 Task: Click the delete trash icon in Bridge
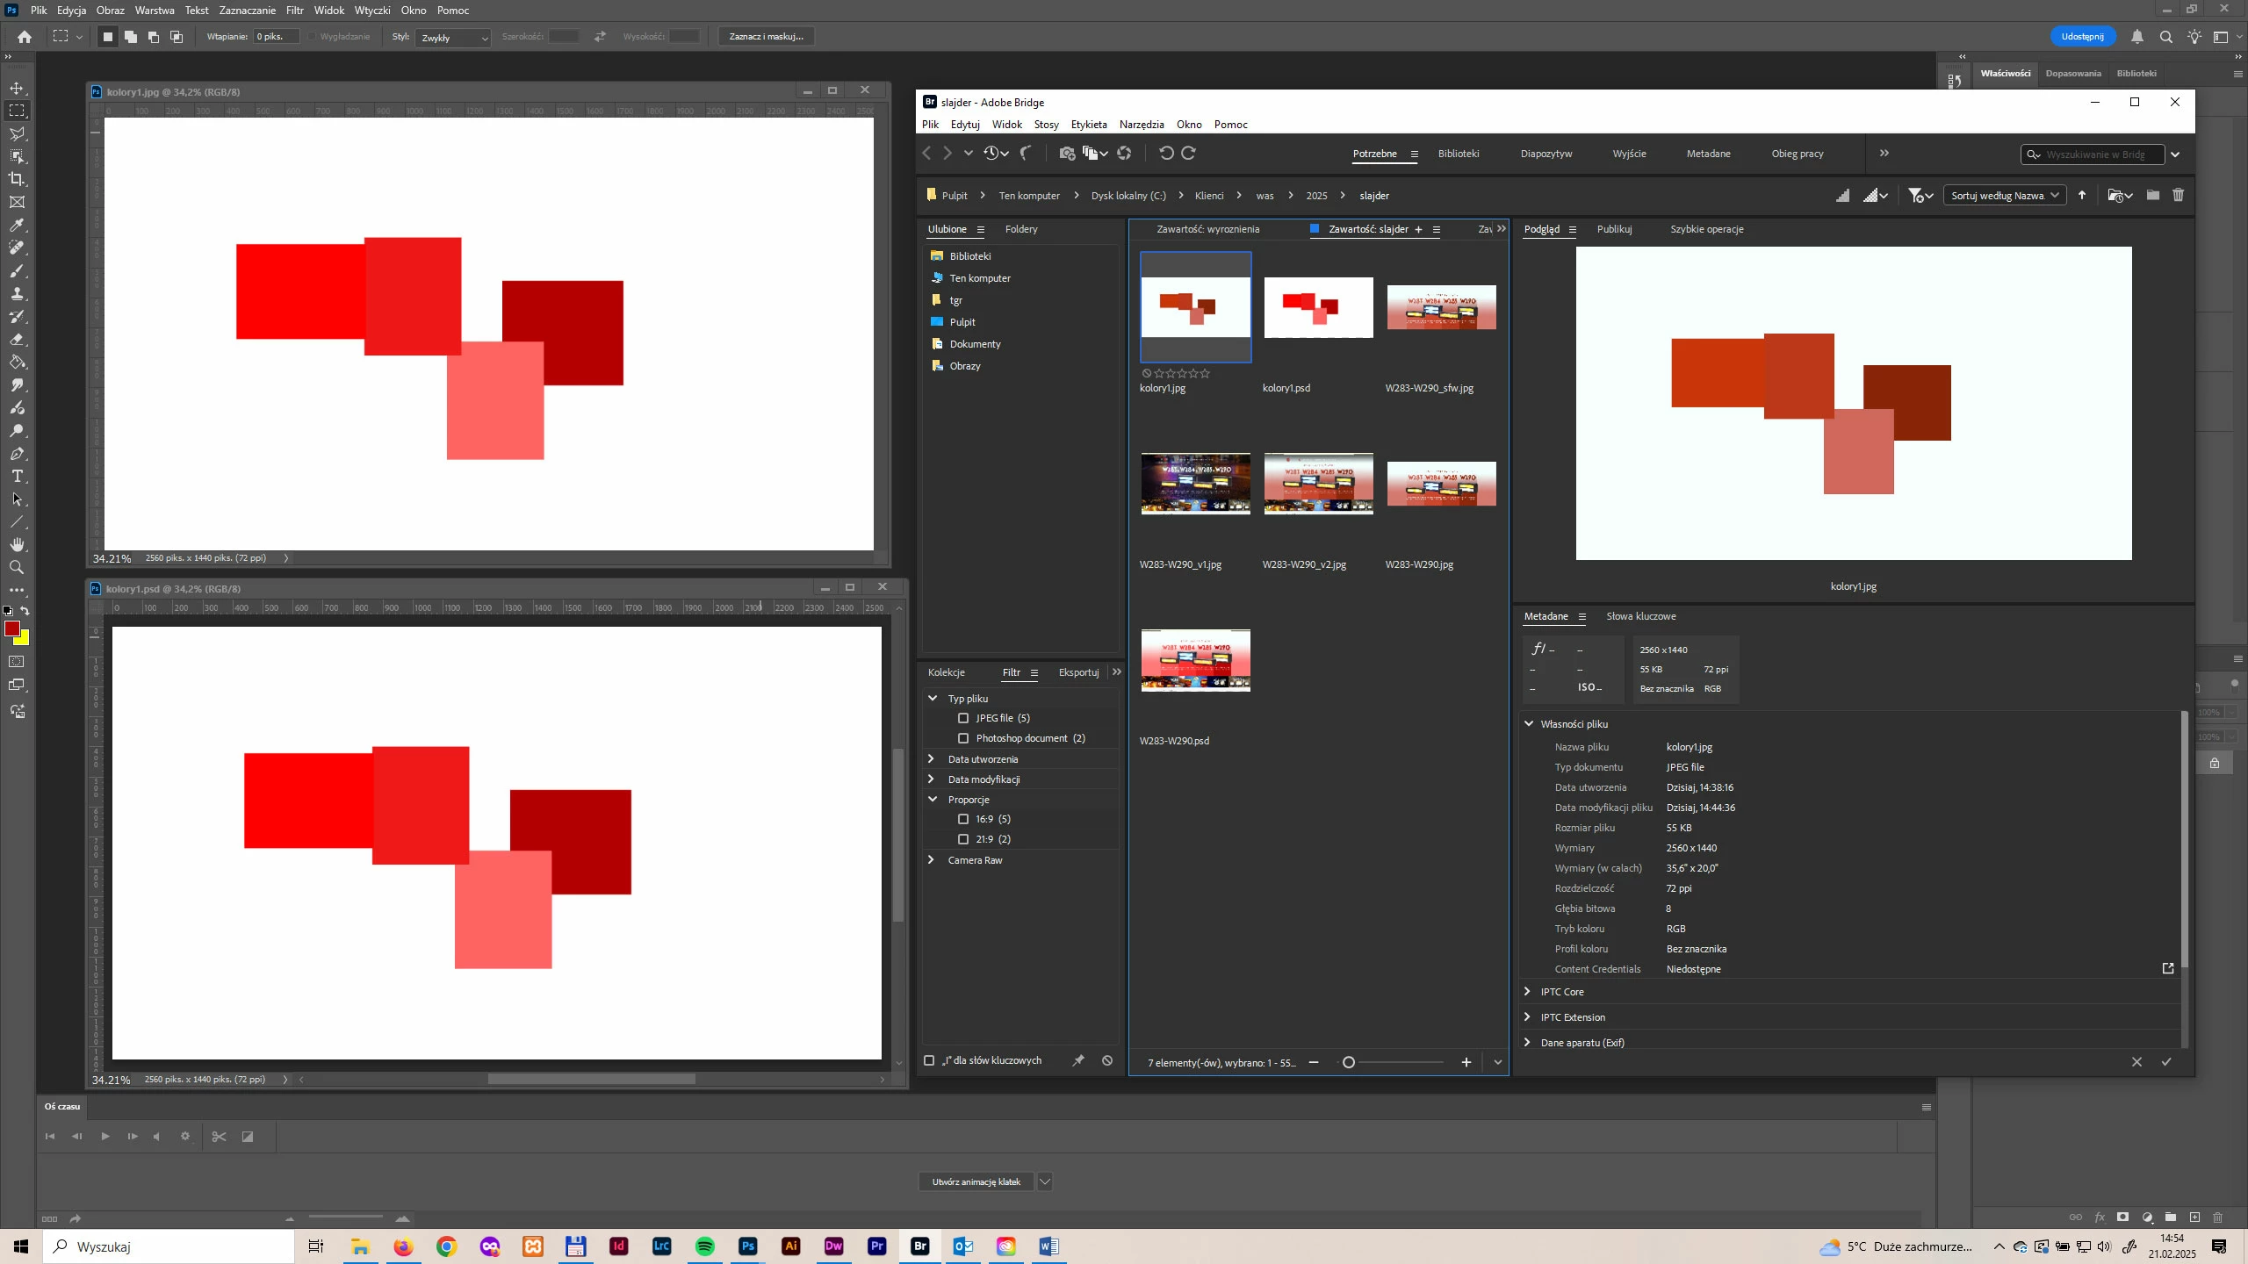(2178, 195)
